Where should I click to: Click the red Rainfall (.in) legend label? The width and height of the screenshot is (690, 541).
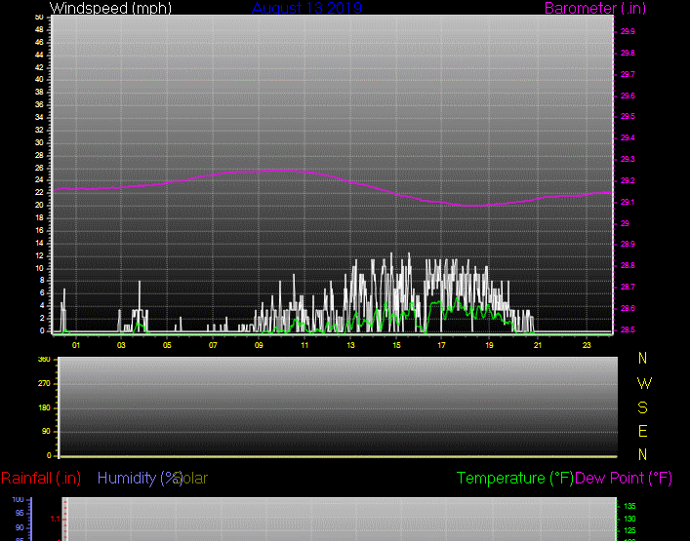pos(41,479)
